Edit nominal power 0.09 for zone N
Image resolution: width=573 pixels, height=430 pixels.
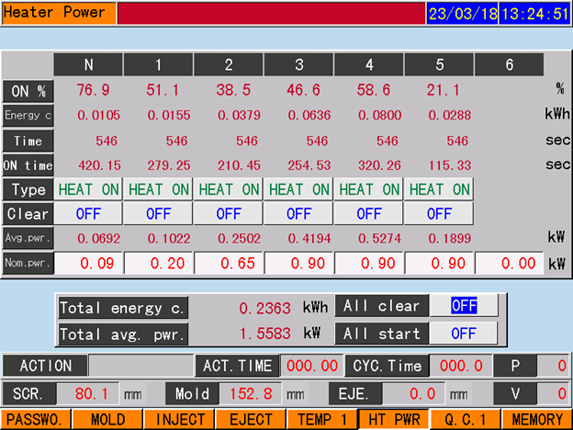pyautogui.click(x=88, y=264)
